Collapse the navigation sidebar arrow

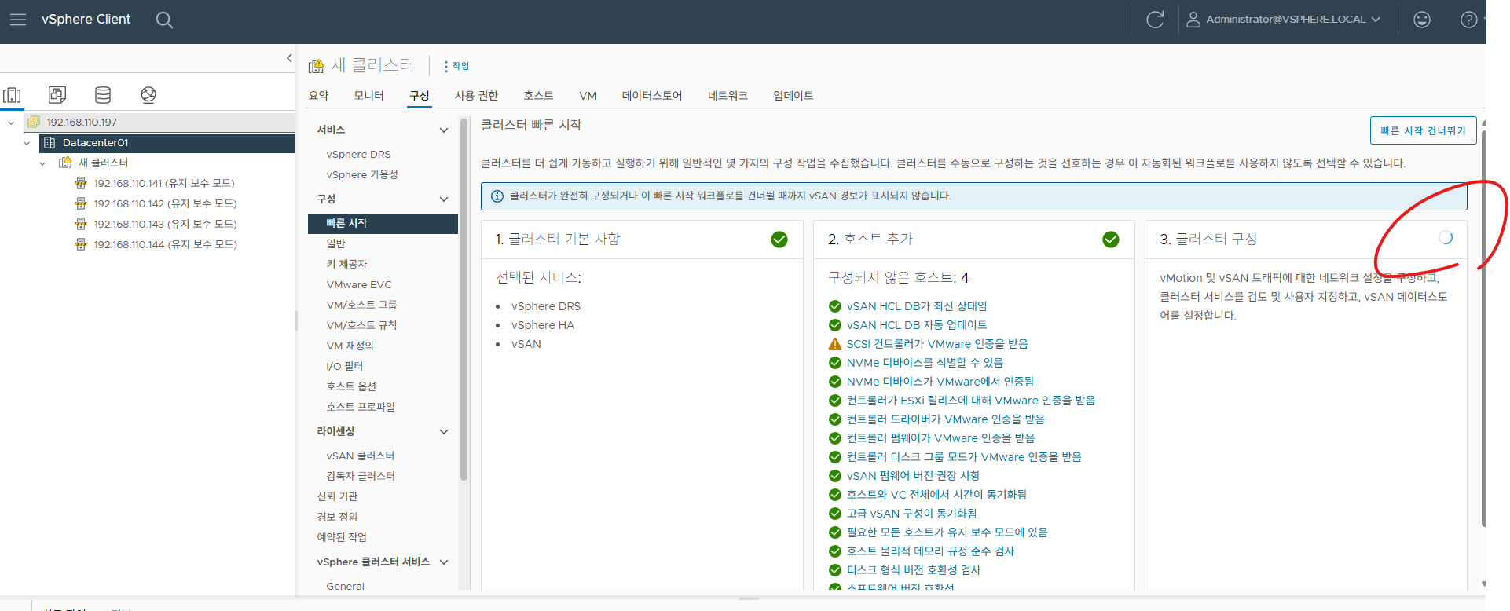289,58
